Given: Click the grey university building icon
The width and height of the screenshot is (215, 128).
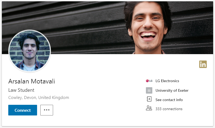Looking at the screenshot, I should 149,90.
